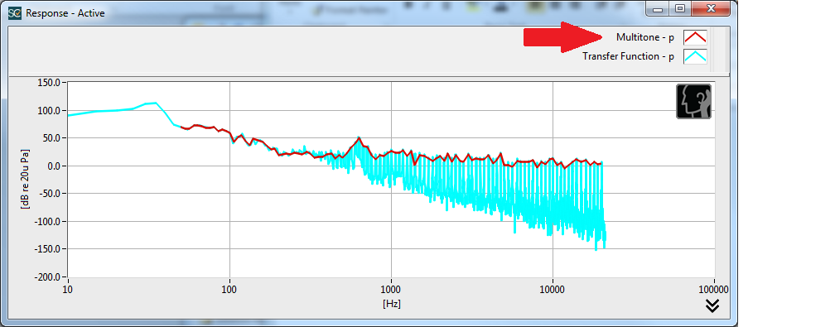Expand the panel with the double chevron

[x=712, y=305]
